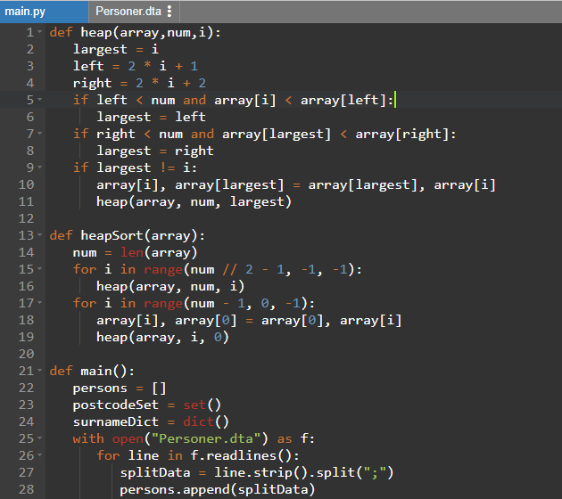Fold the 'with open' block on line 25

pyautogui.click(x=39, y=438)
